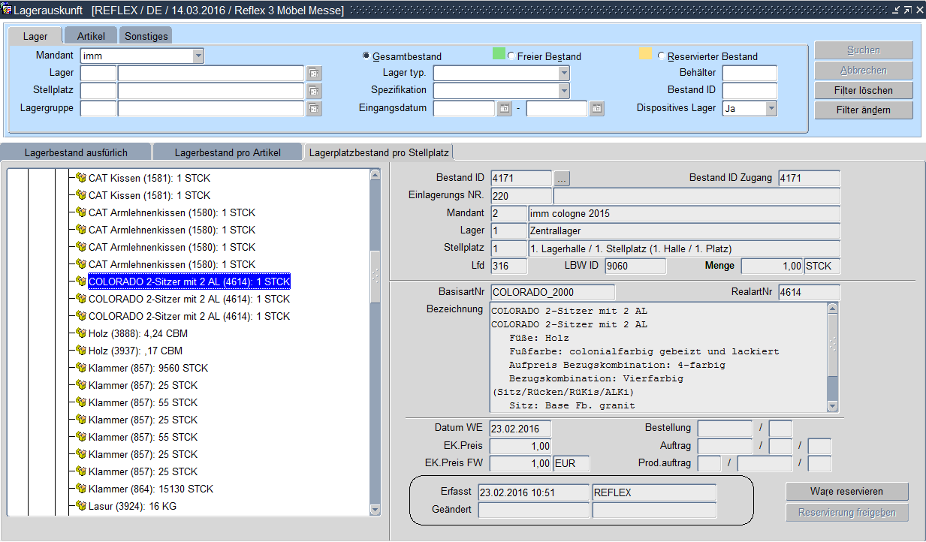This screenshot has height=542, width=926.
Task: Click the ellipsis button beside Bestand ID
Action: [x=563, y=179]
